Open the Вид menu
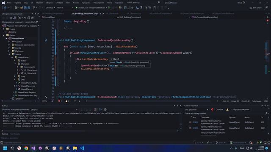Image resolution: width=271 pixels, height=152 pixels. point(26,3)
